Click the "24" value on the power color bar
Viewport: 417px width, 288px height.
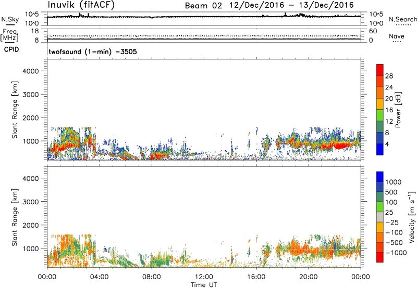coord(389,87)
